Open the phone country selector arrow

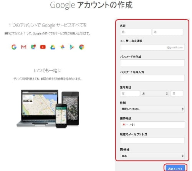[x=127, y=125]
